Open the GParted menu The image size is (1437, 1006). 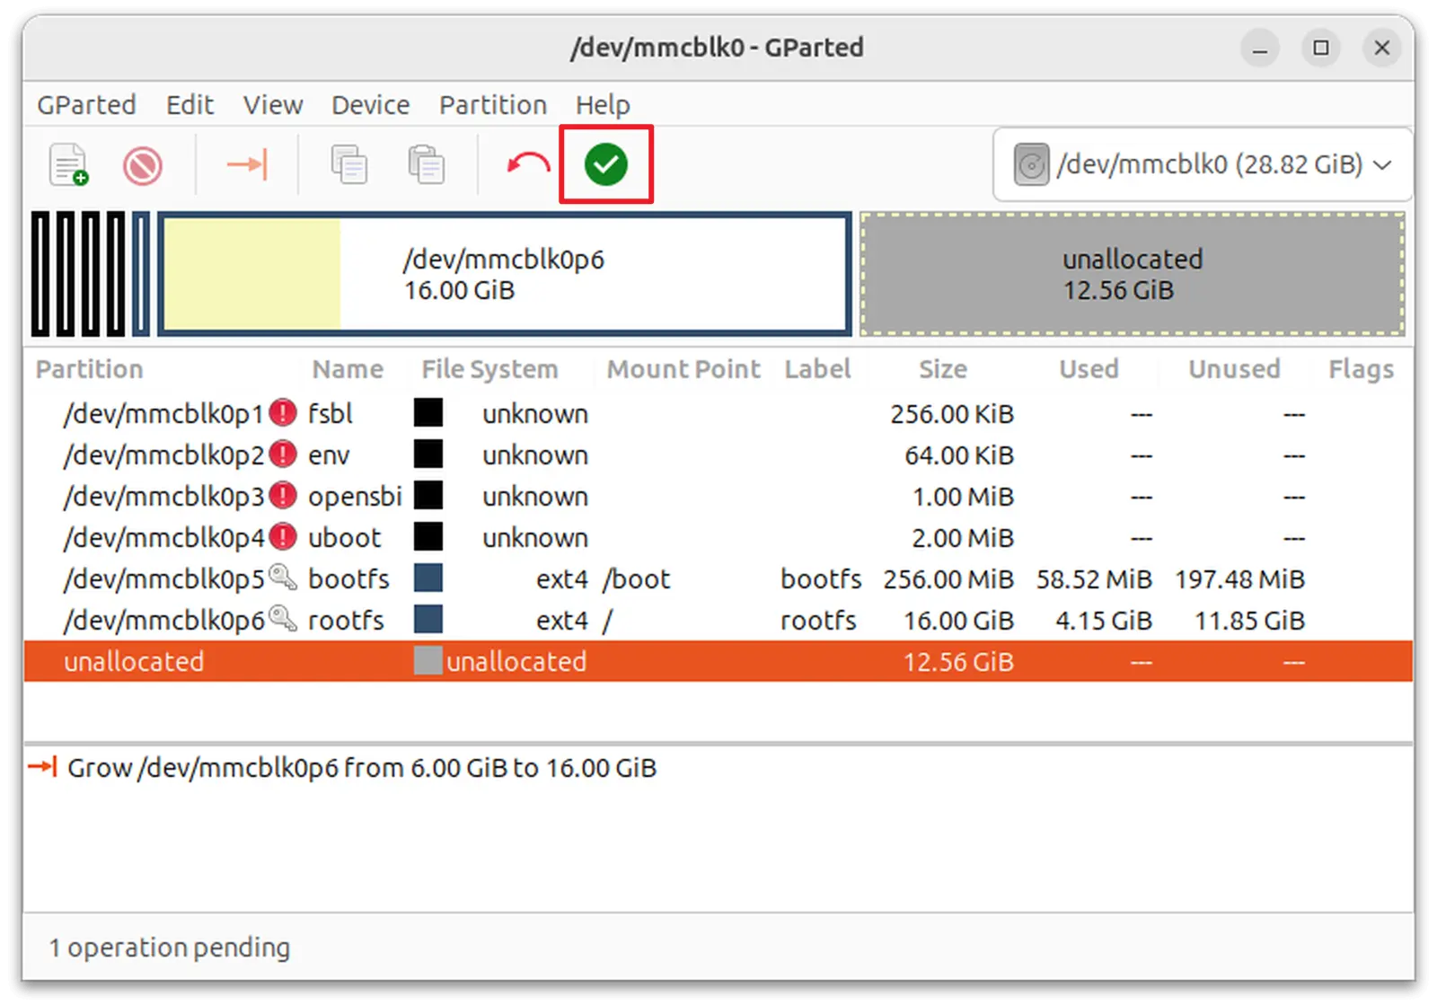(x=86, y=105)
